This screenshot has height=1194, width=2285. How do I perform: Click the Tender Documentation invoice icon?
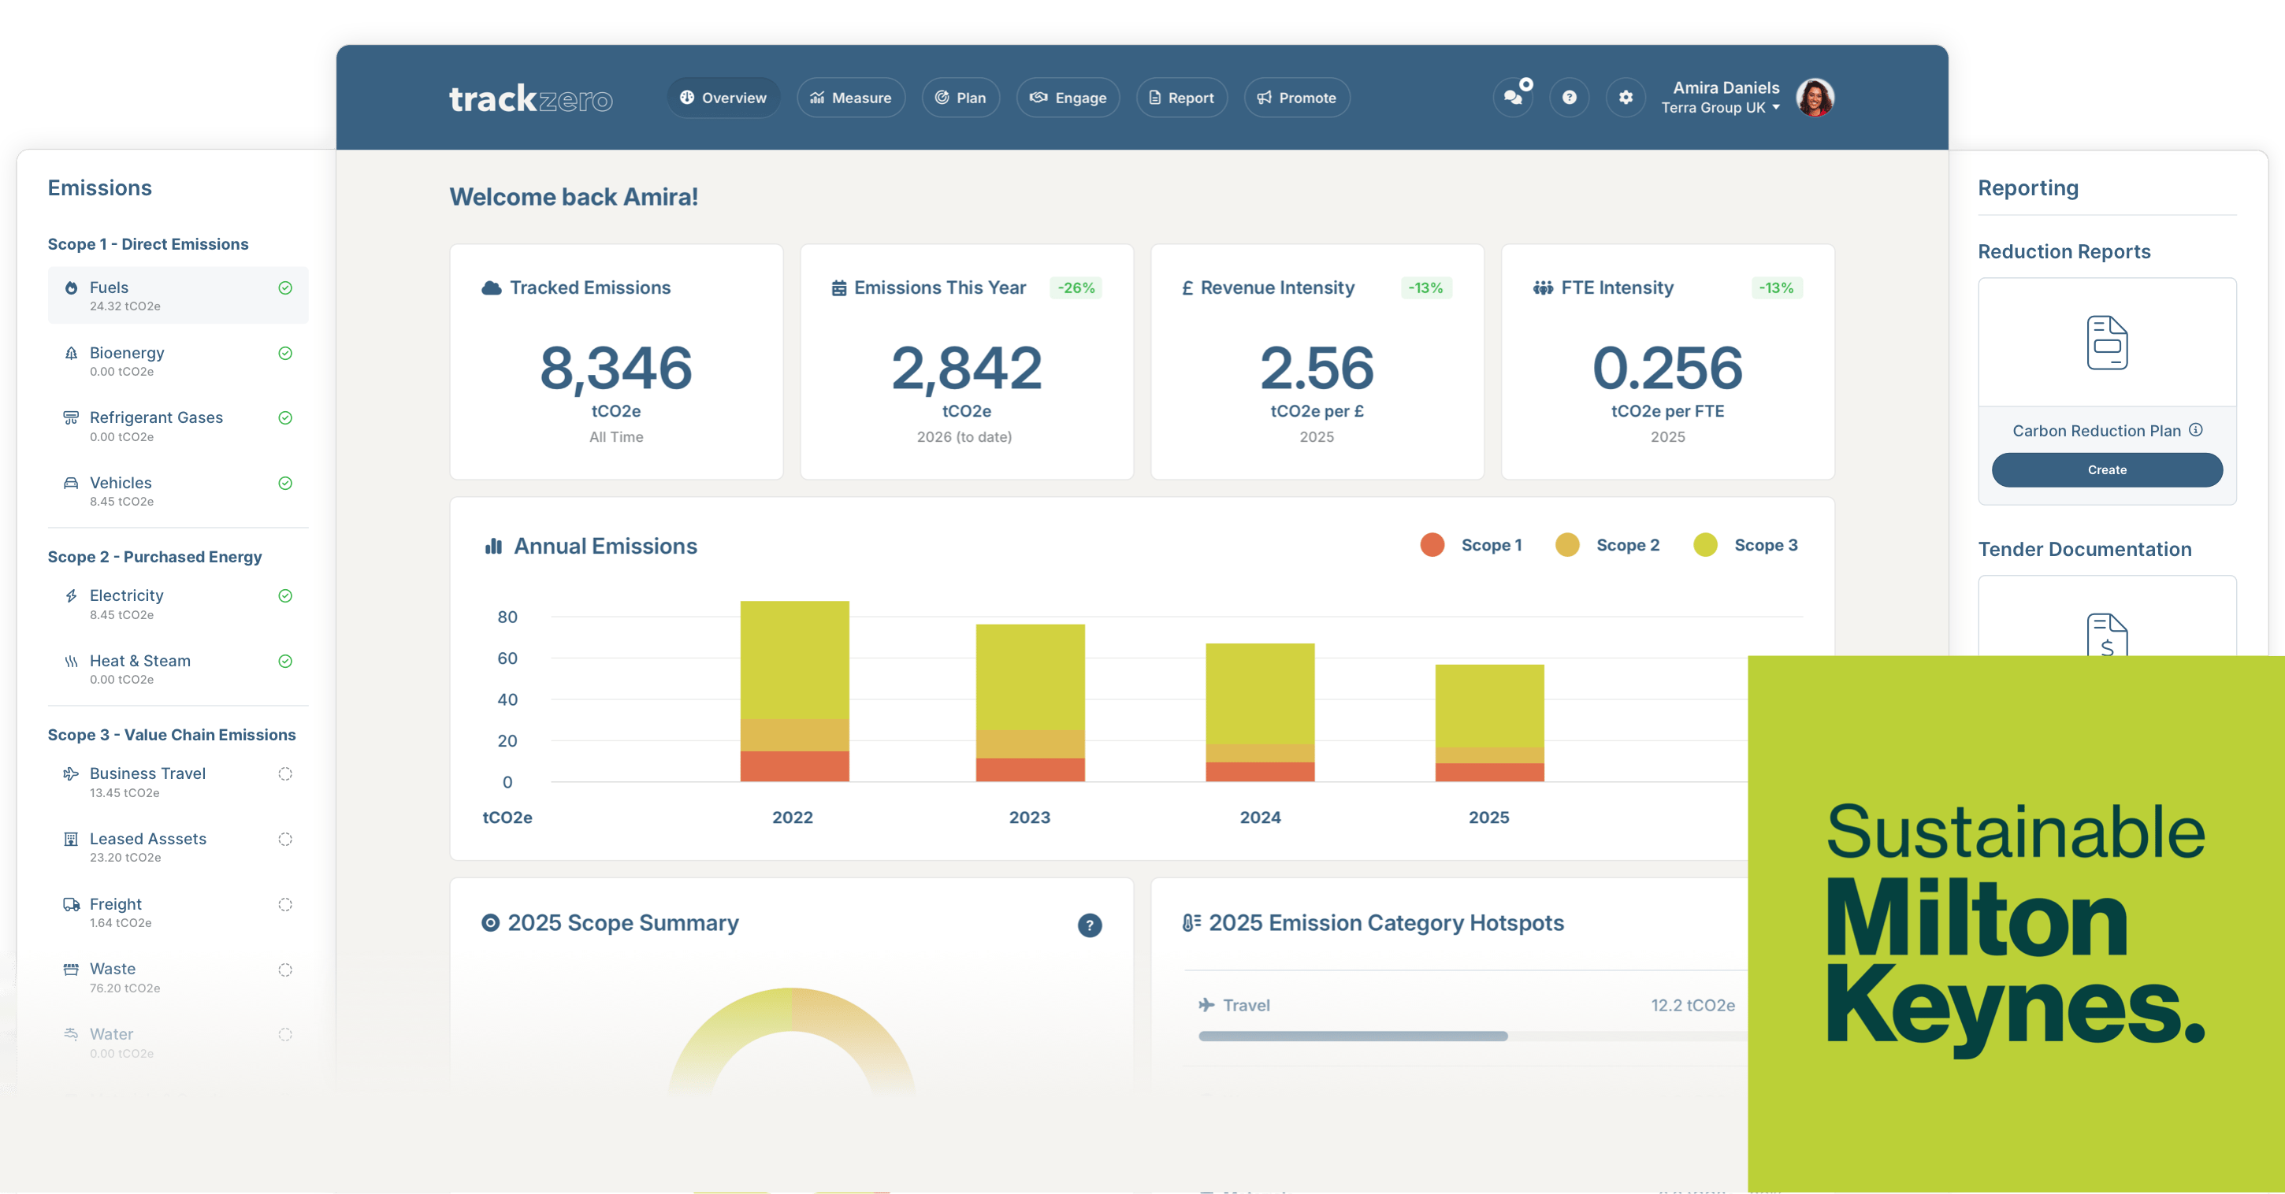click(x=2107, y=635)
